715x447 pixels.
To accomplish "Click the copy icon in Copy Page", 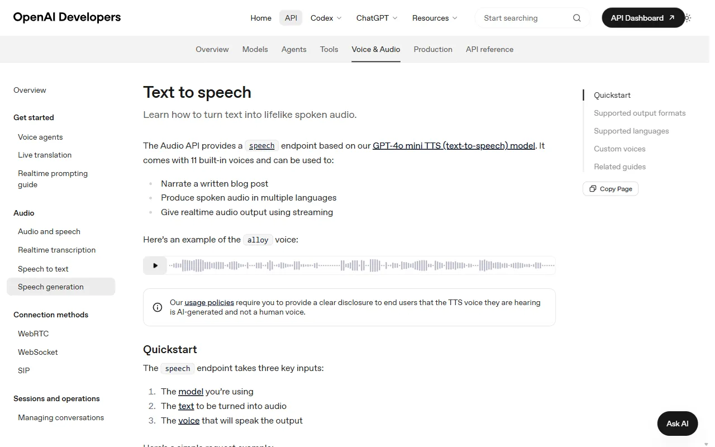I will click(593, 189).
